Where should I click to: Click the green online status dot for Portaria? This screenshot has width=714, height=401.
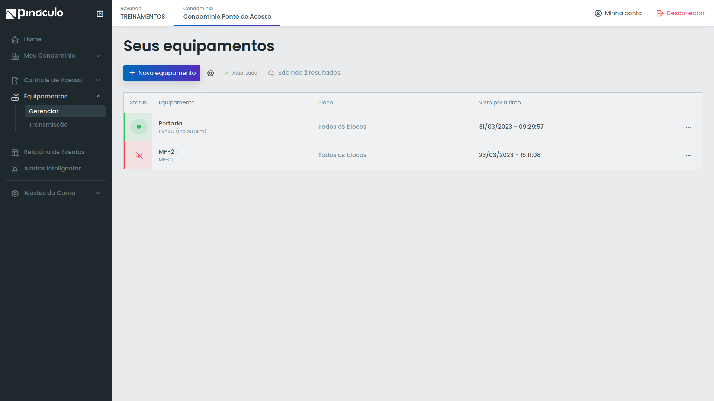(139, 127)
